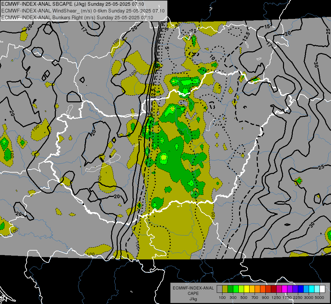
Task: Click the dark green legend swatch
Action: tap(230, 289)
